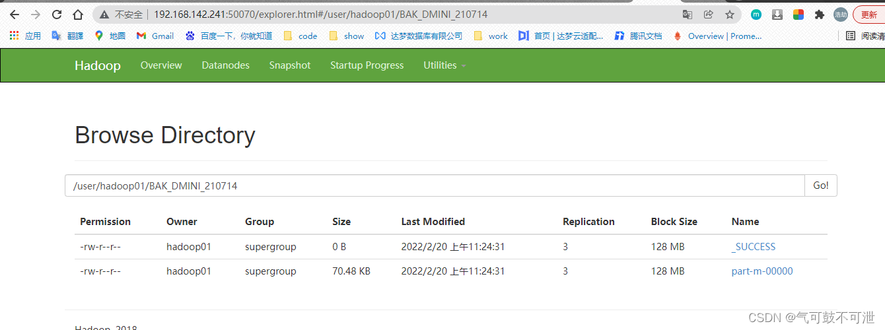Click the Group column header
Viewport: 885px width, 330px height.
(260, 222)
